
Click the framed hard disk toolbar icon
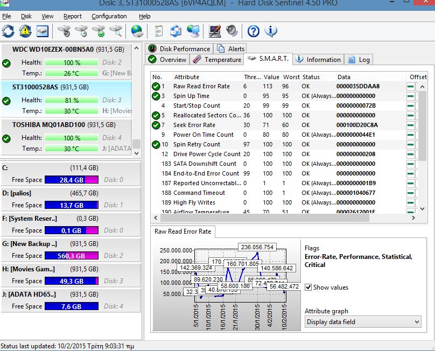pos(43,31)
